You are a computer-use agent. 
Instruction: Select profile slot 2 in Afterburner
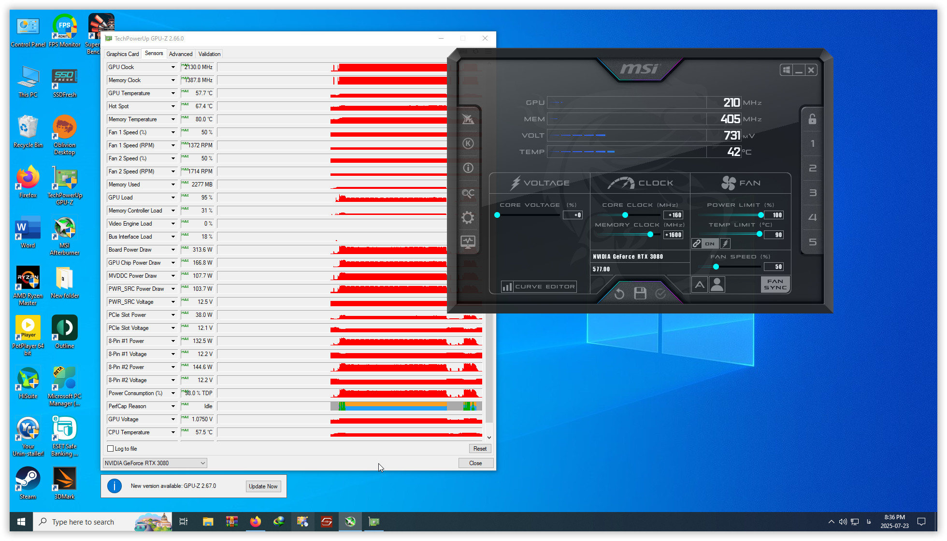[812, 168]
